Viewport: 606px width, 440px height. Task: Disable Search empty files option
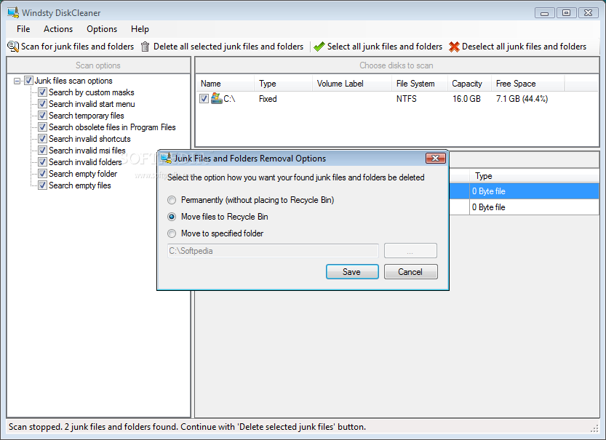[x=42, y=185]
